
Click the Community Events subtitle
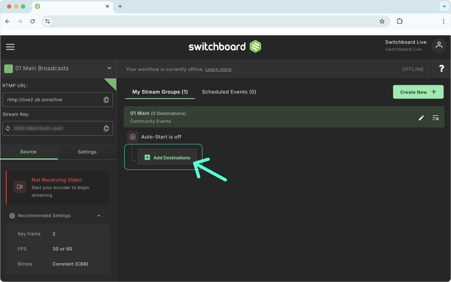pos(151,121)
